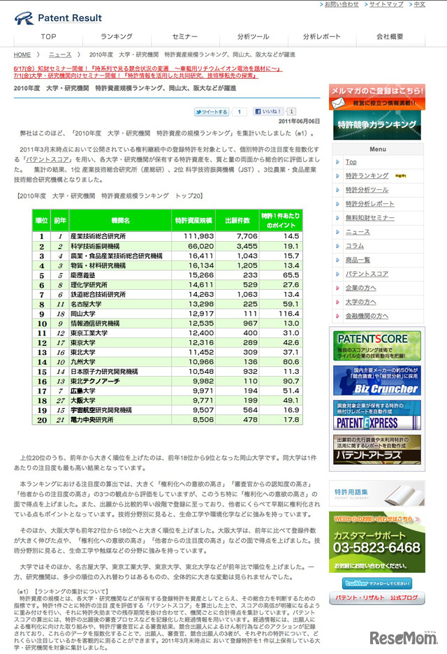Screen dimensions: 447x654
Task: Click the 2011年06月06日 date text
Action: pos(299,122)
